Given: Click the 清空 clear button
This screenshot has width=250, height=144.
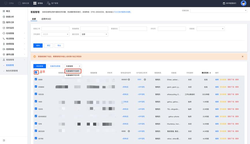Looking at the screenshot, I should 48,46.
